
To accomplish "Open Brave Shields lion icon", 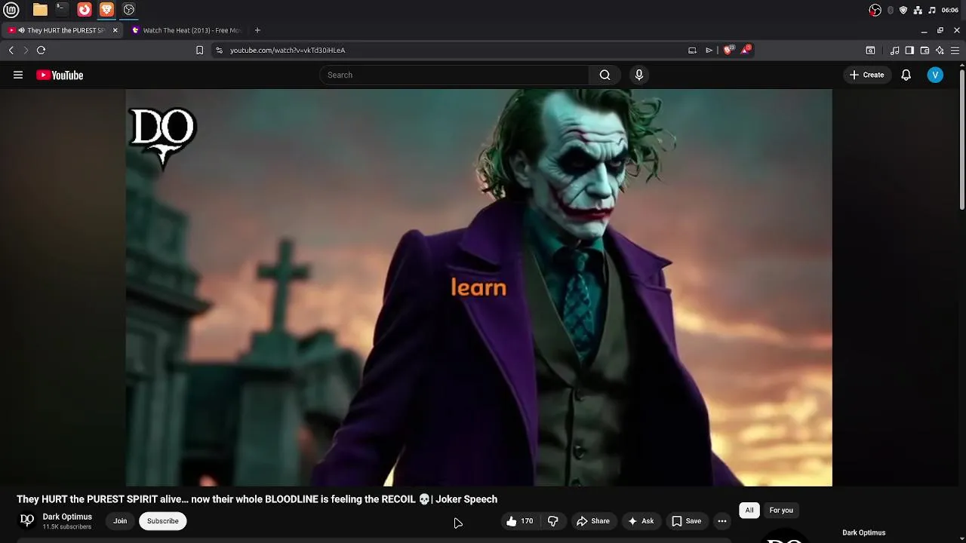I will click(x=728, y=50).
